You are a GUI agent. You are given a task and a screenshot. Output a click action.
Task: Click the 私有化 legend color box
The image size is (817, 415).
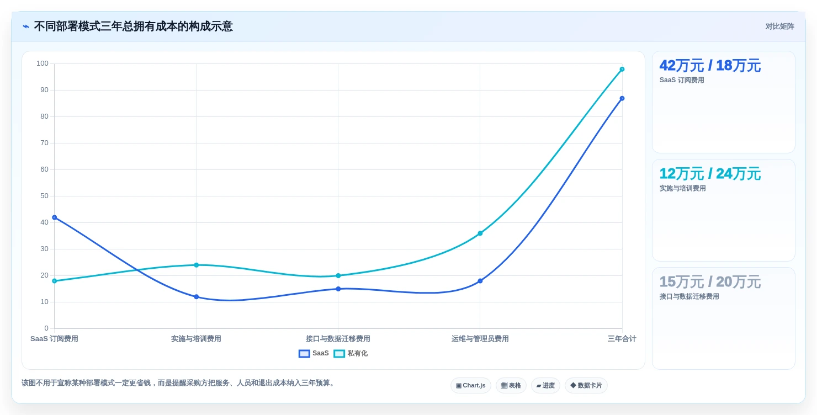[x=339, y=354]
